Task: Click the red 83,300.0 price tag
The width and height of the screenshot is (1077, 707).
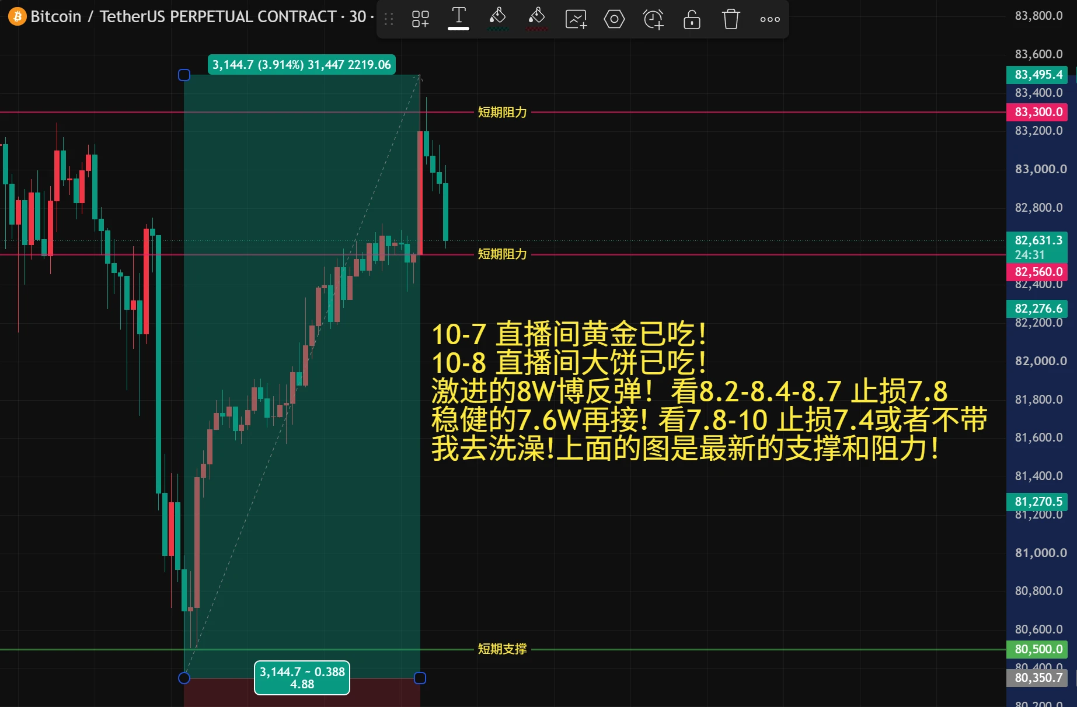Action: coord(1037,112)
